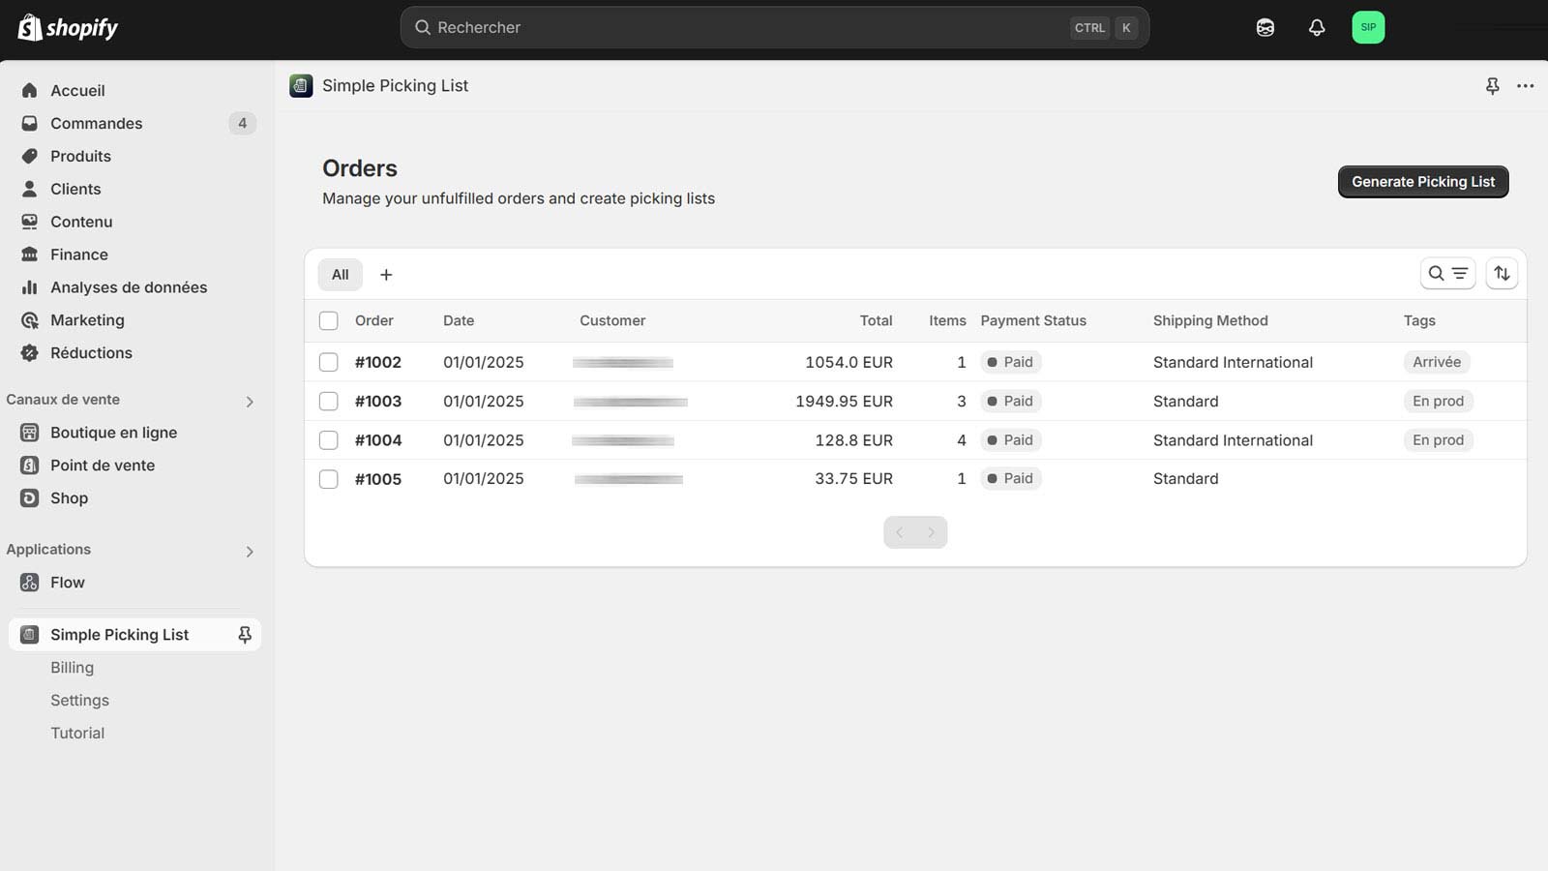Image resolution: width=1548 pixels, height=871 pixels.
Task: Select the checkbox for order #1002
Action: point(329,362)
